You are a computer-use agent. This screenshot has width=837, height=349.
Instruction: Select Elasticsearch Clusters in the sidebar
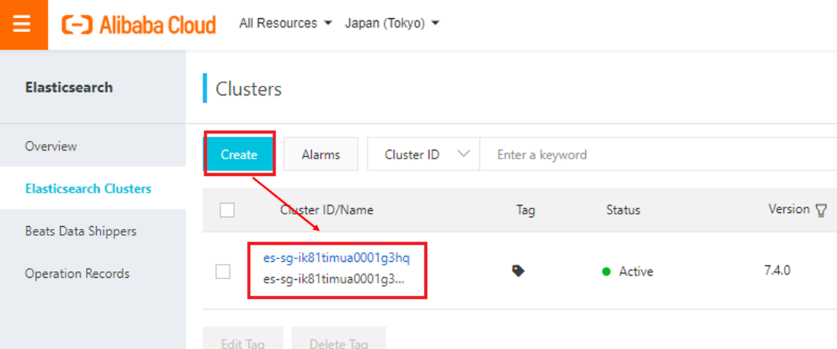88,188
